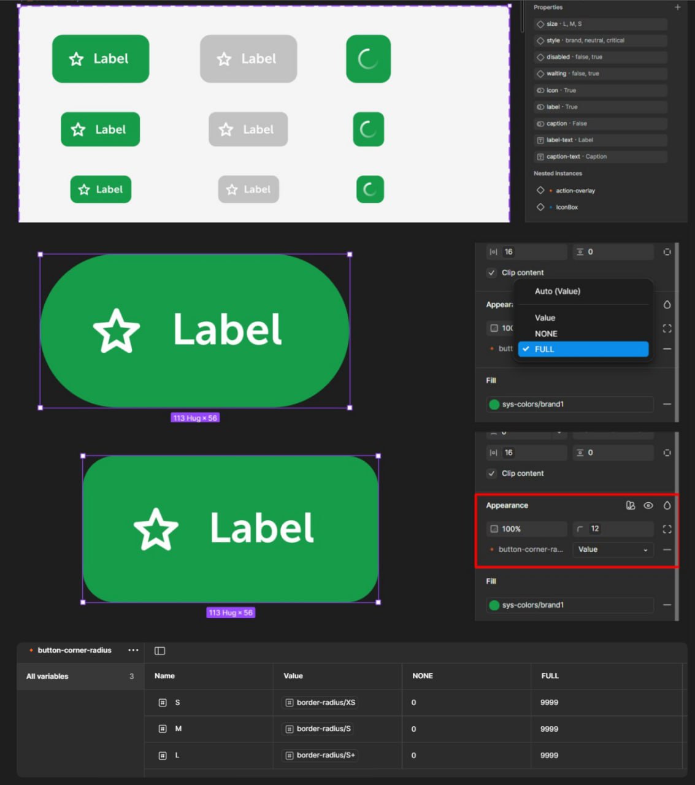The image size is (695, 785).
Task: Select the All variables group
Action: tap(80, 676)
